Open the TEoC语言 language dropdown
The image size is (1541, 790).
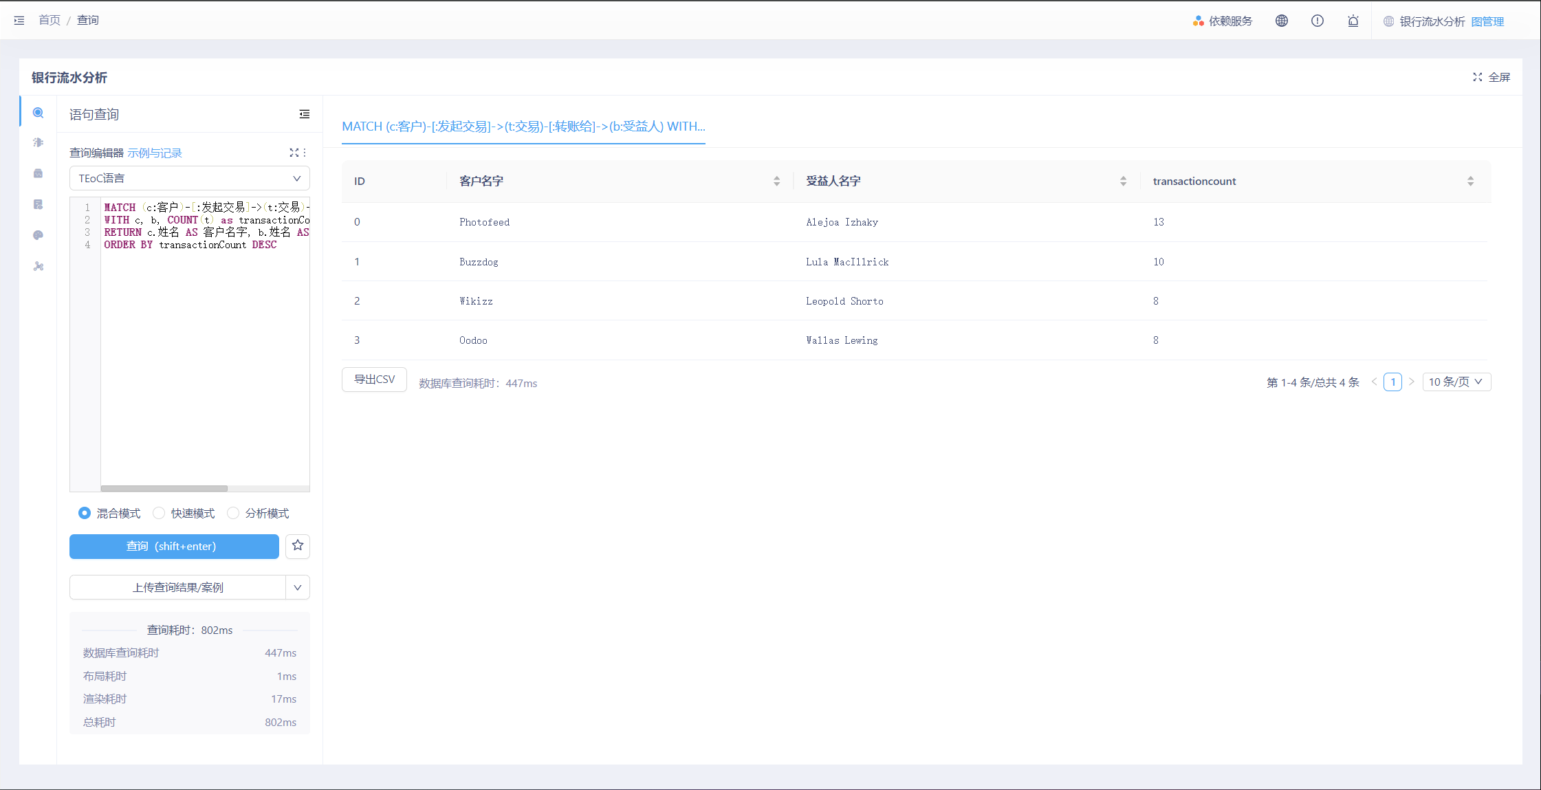[x=189, y=178]
